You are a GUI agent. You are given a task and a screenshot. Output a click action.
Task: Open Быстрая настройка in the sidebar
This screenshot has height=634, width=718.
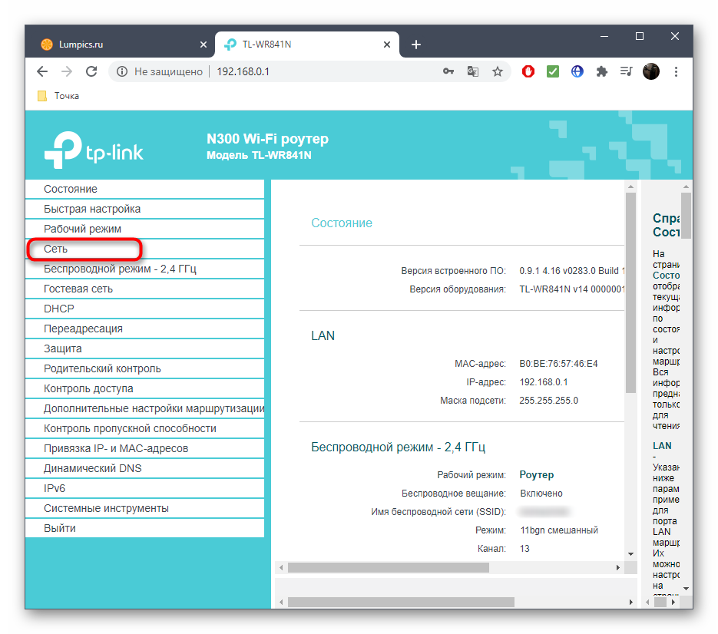pos(144,209)
